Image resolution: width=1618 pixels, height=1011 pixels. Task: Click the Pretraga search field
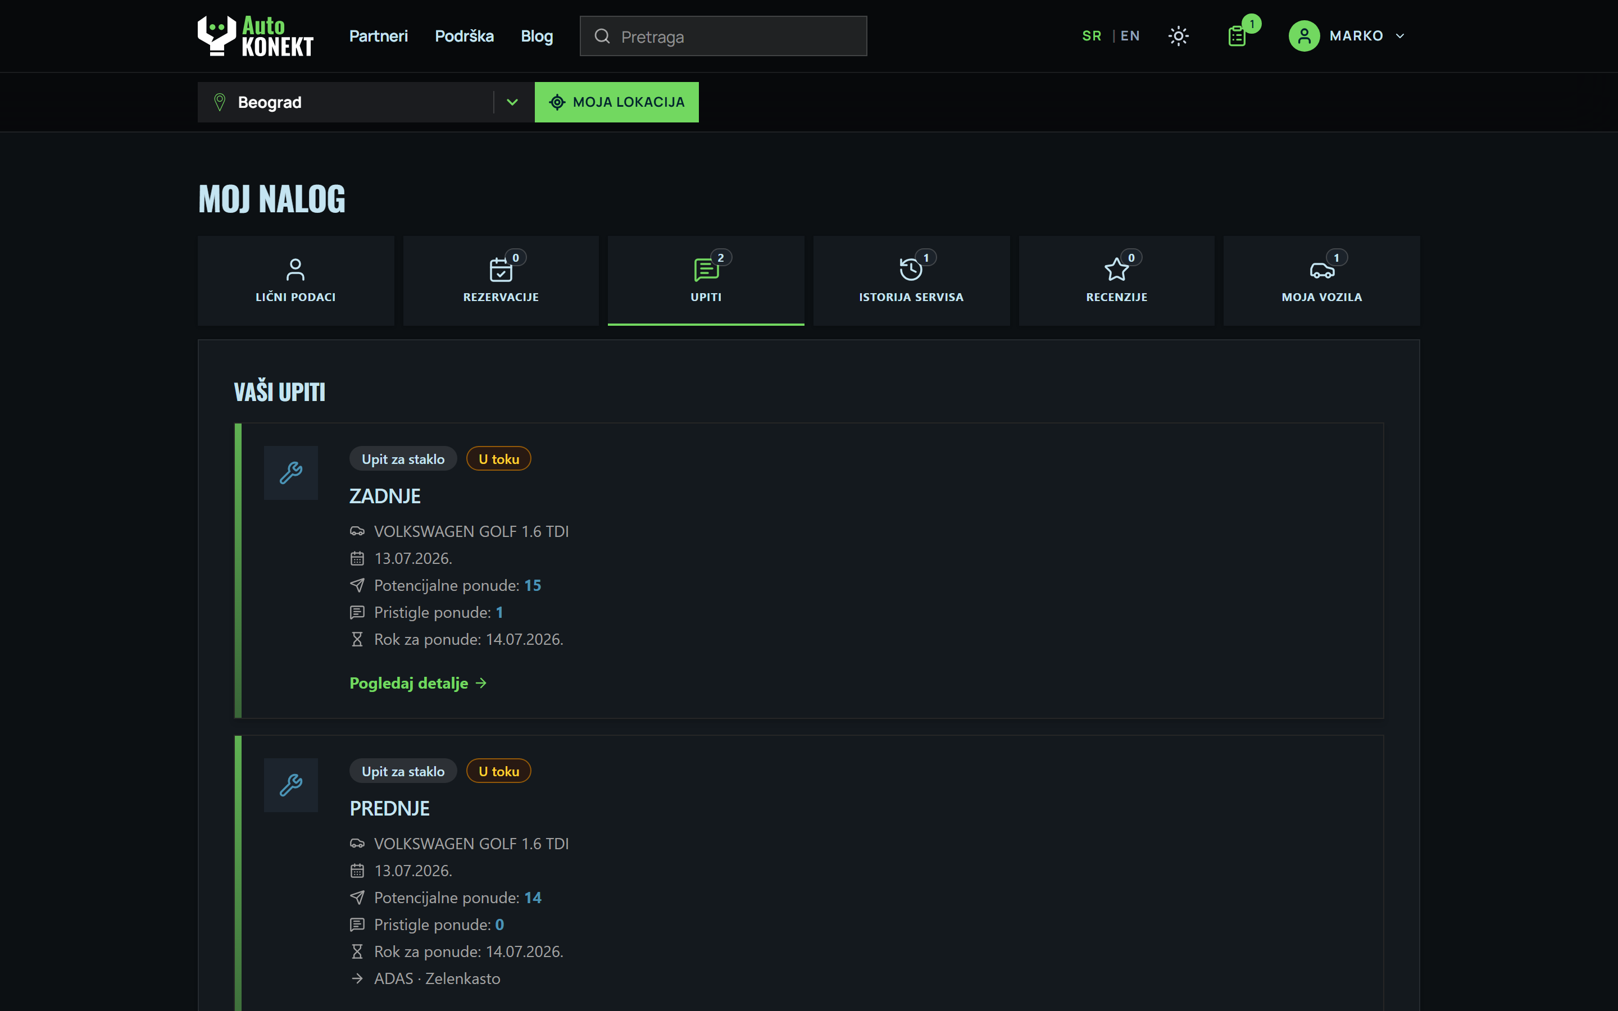pos(722,36)
